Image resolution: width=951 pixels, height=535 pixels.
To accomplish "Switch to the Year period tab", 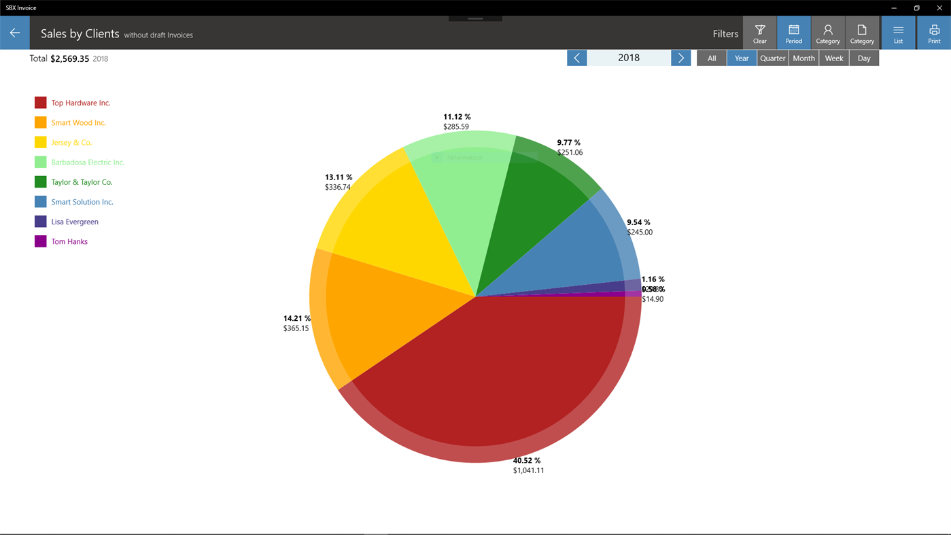I will (x=741, y=58).
